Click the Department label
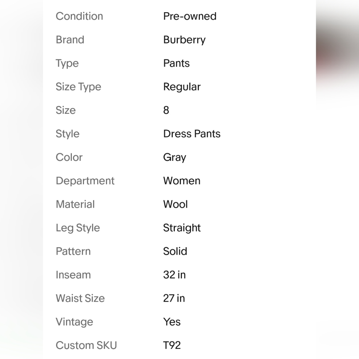This screenshot has height=359, width=359. point(85,181)
